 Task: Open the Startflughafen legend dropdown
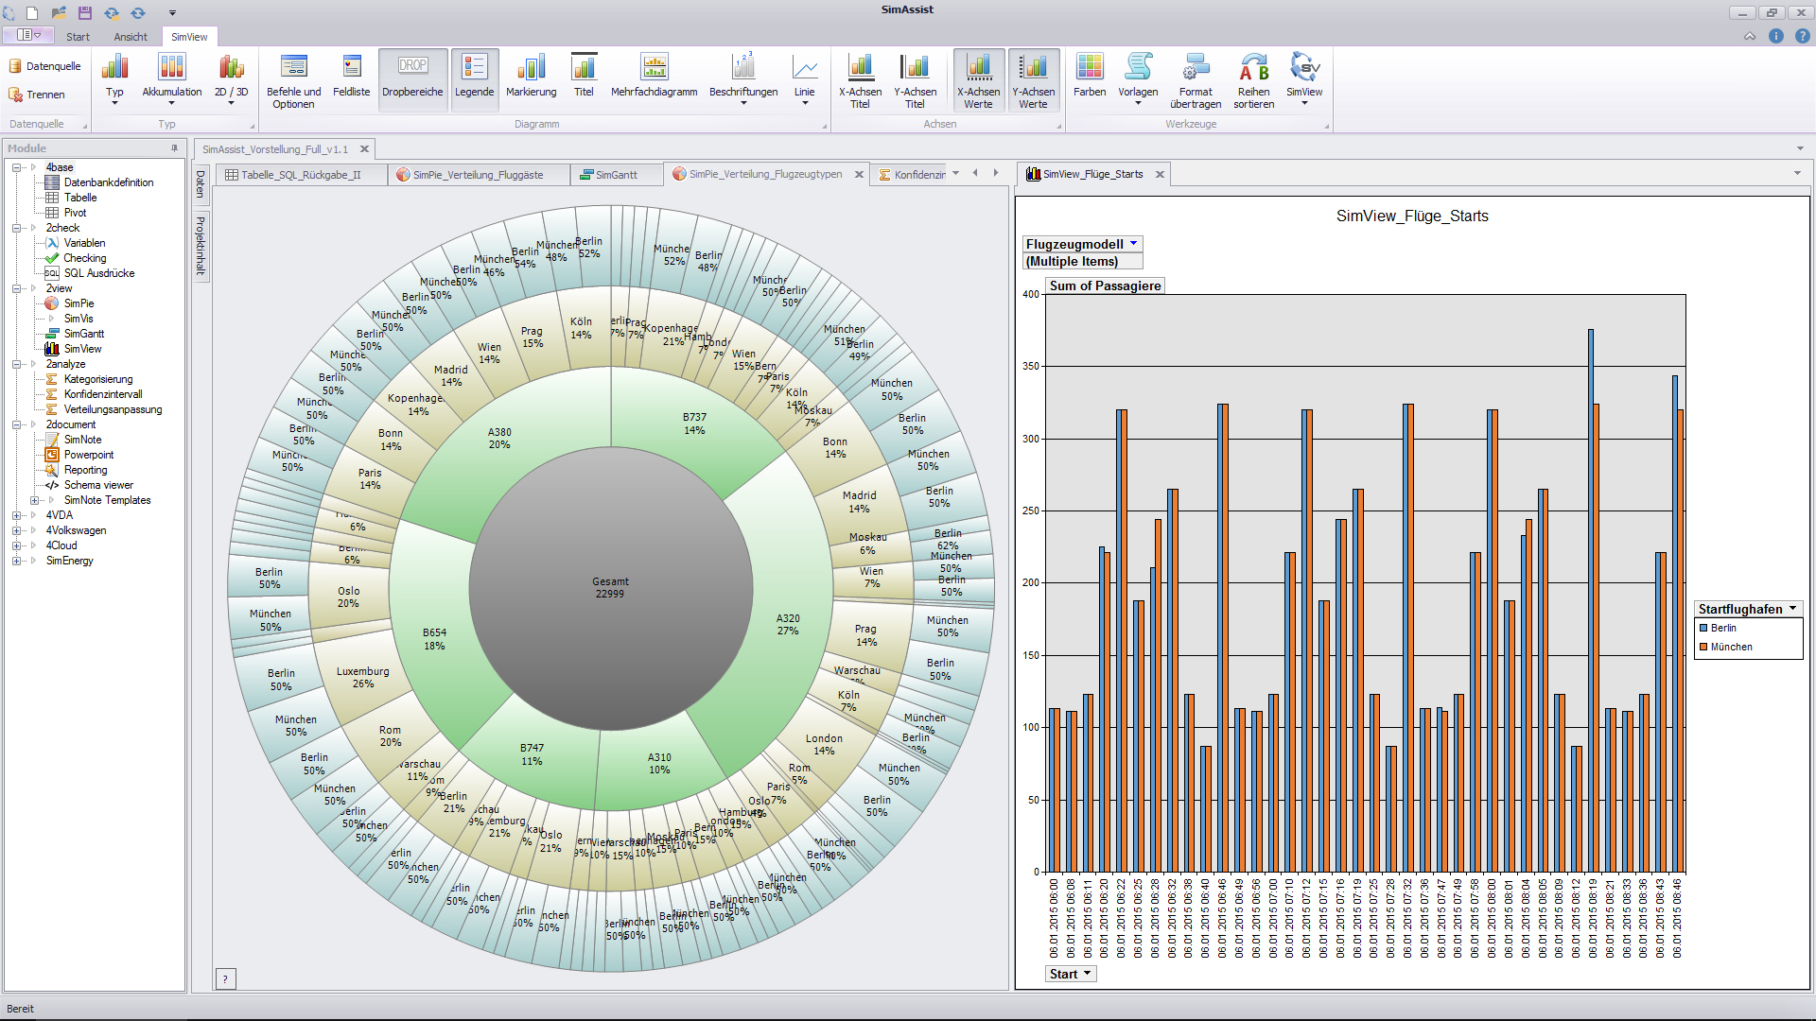pyautogui.click(x=1792, y=609)
